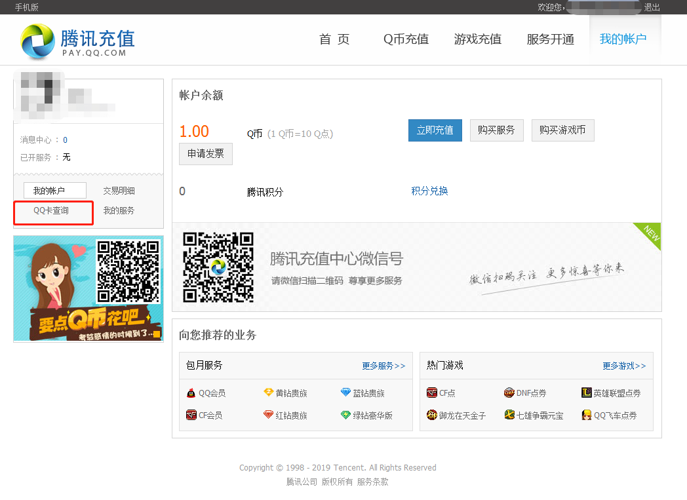Open the 游戏充值 section
687x500 pixels.
click(x=477, y=39)
